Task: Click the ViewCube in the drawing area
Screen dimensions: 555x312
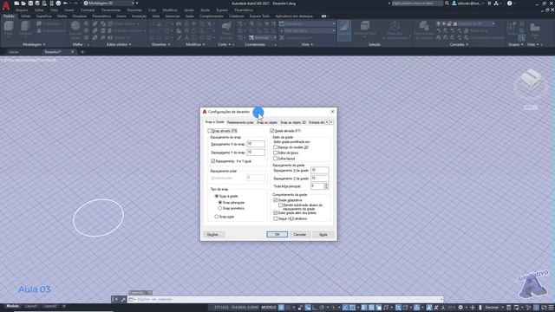Action: click(x=531, y=80)
